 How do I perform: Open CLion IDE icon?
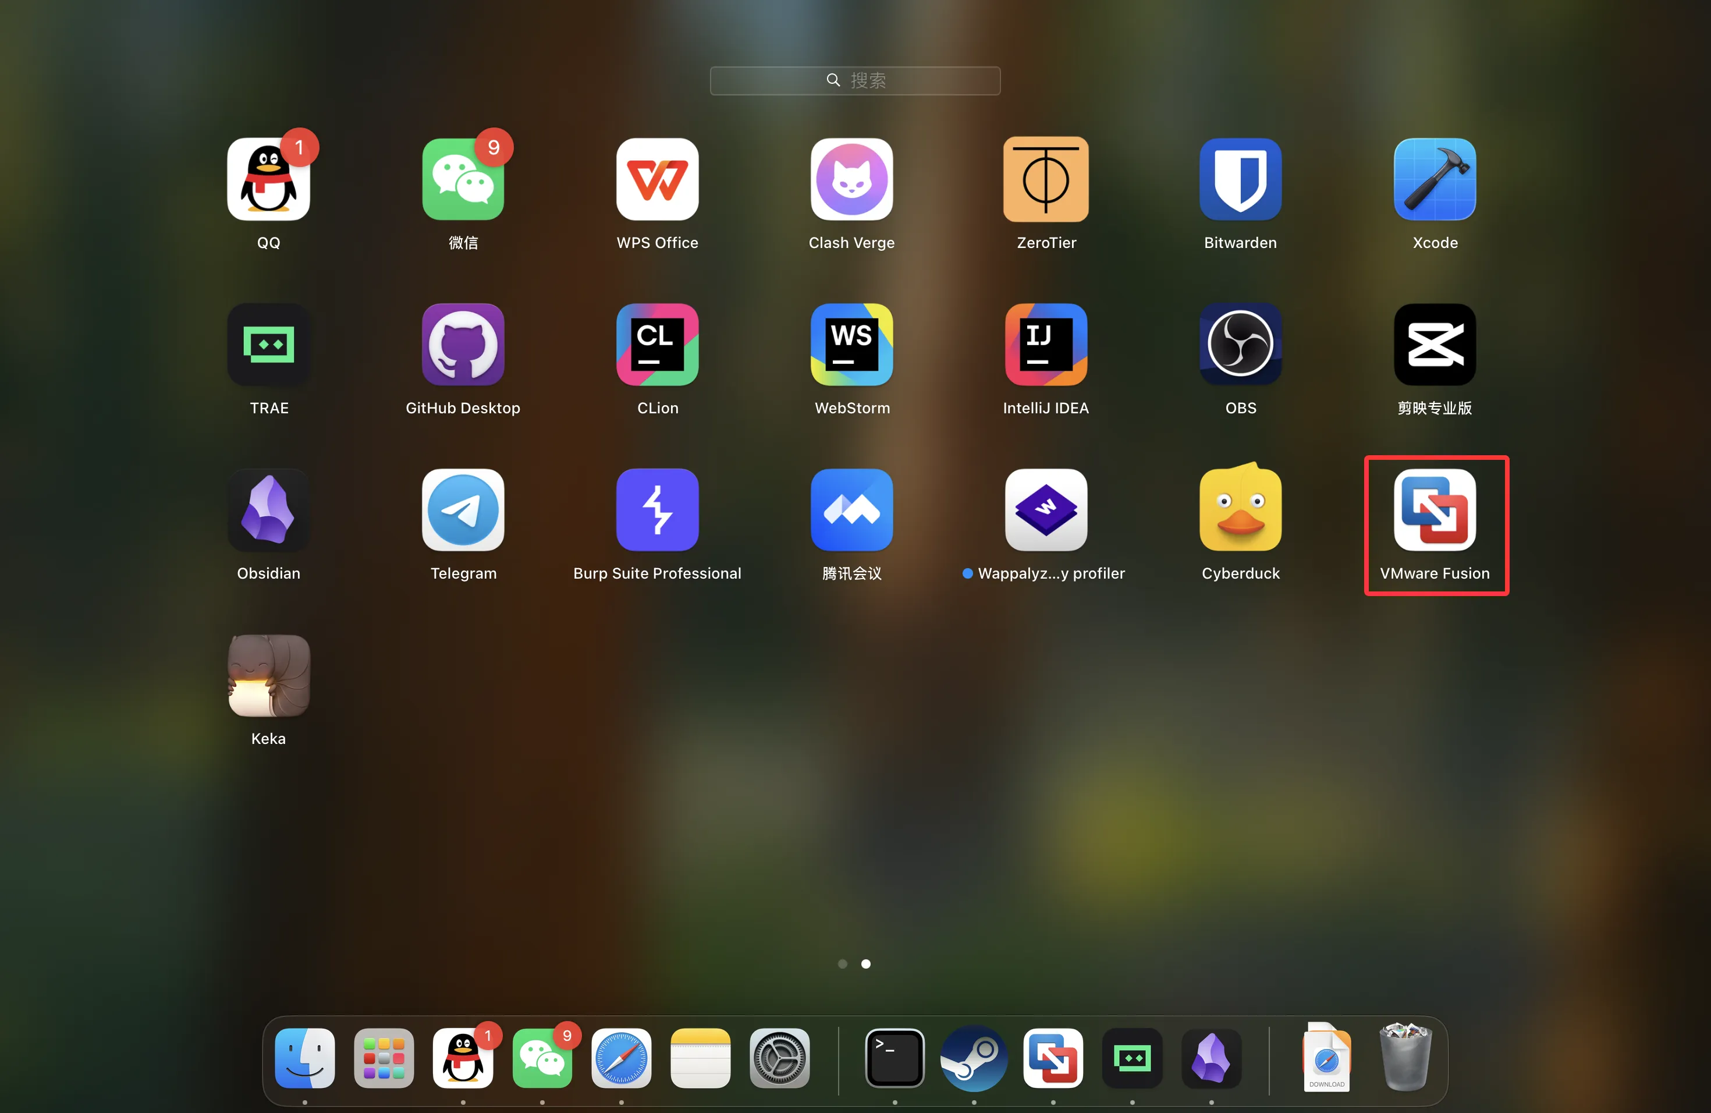[x=657, y=345]
